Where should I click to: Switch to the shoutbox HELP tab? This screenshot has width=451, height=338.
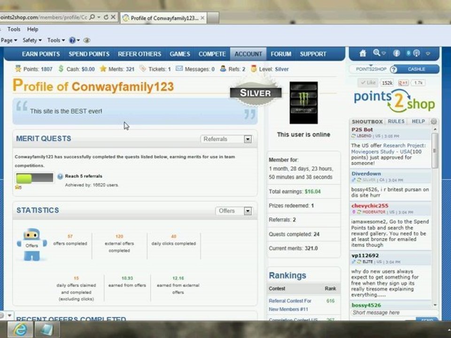pyautogui.click(x=418, y=121)
